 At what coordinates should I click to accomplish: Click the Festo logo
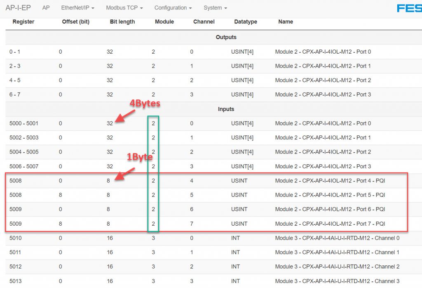click(409, 8)
